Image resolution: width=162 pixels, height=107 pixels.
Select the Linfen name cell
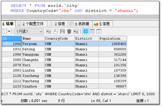click(33, 70)
